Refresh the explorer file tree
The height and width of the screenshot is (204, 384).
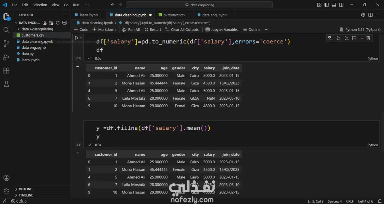tap(58, 23)
